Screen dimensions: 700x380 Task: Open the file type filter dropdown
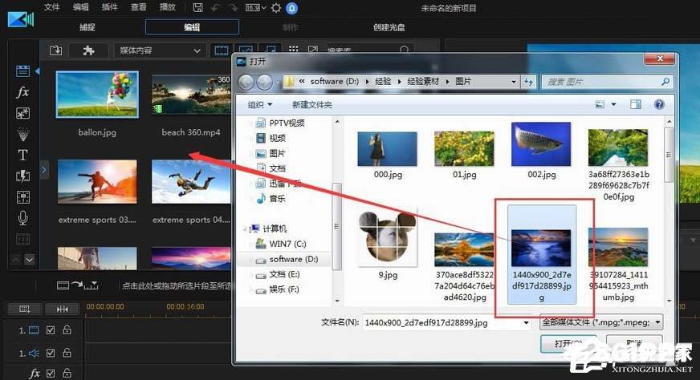pyautogui.click(x=601, y=322)
